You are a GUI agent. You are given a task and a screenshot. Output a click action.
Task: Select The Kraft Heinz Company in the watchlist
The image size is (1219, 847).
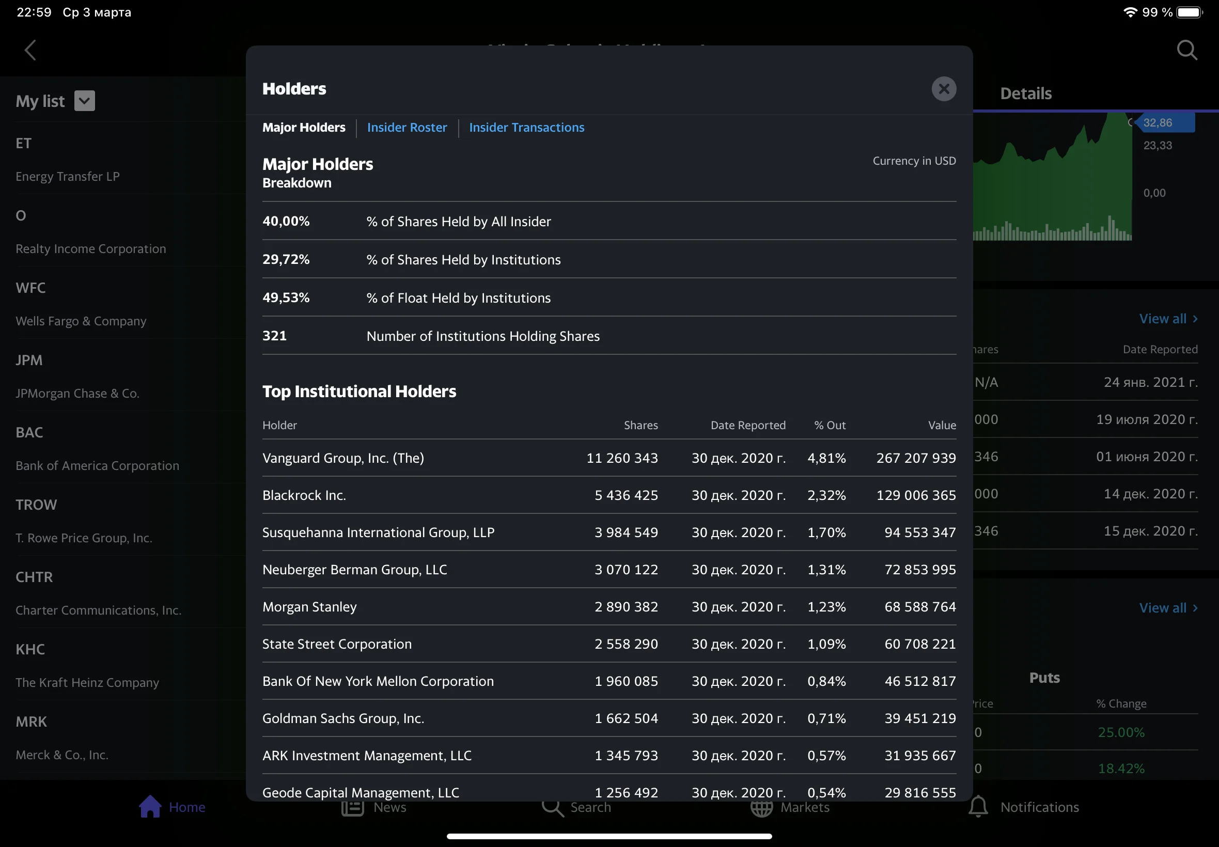pos(122,664)
